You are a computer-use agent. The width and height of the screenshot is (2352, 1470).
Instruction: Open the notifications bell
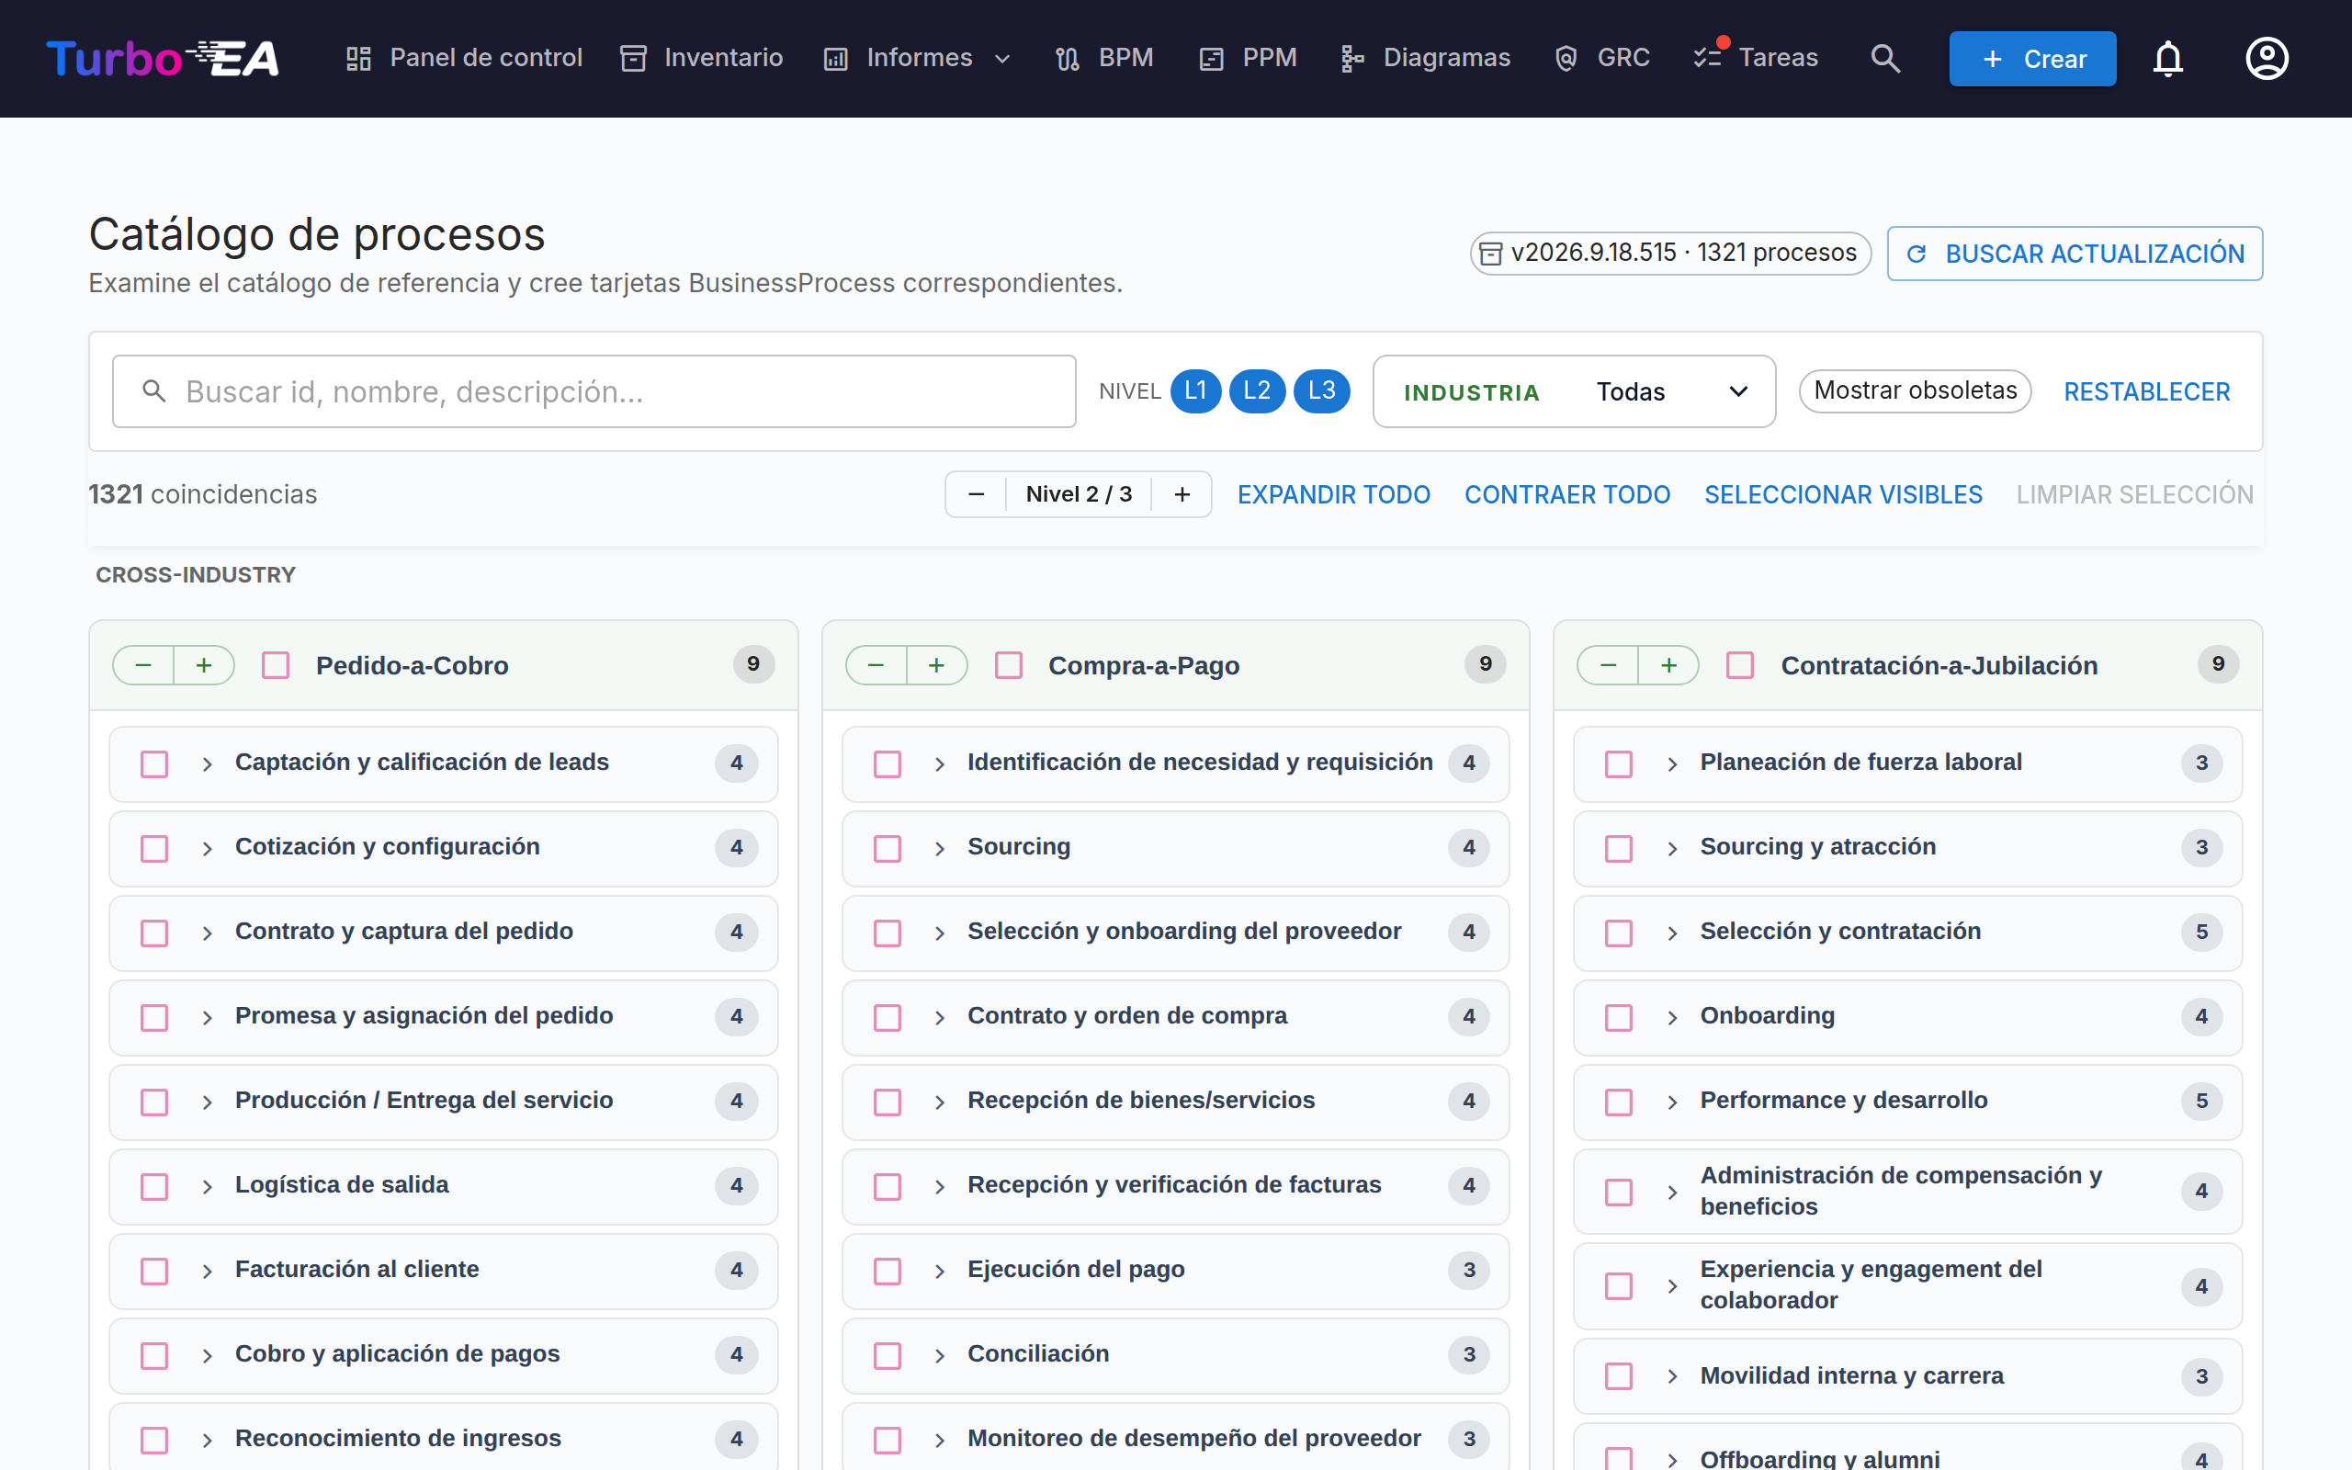click(2167, 58)
